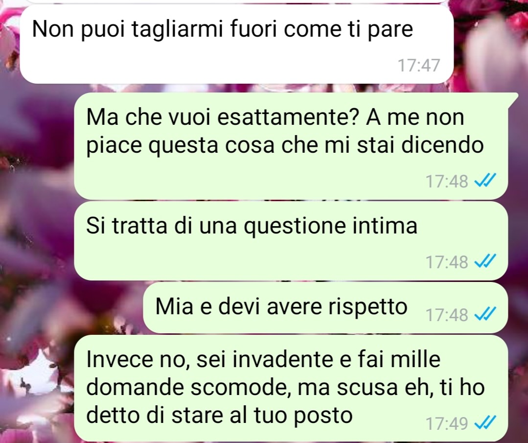Image resolution: width=528 pixels, height=443 pixels.
Task: Click the blue read checkmarks on 17:49 message
Action: click(485, 423)
